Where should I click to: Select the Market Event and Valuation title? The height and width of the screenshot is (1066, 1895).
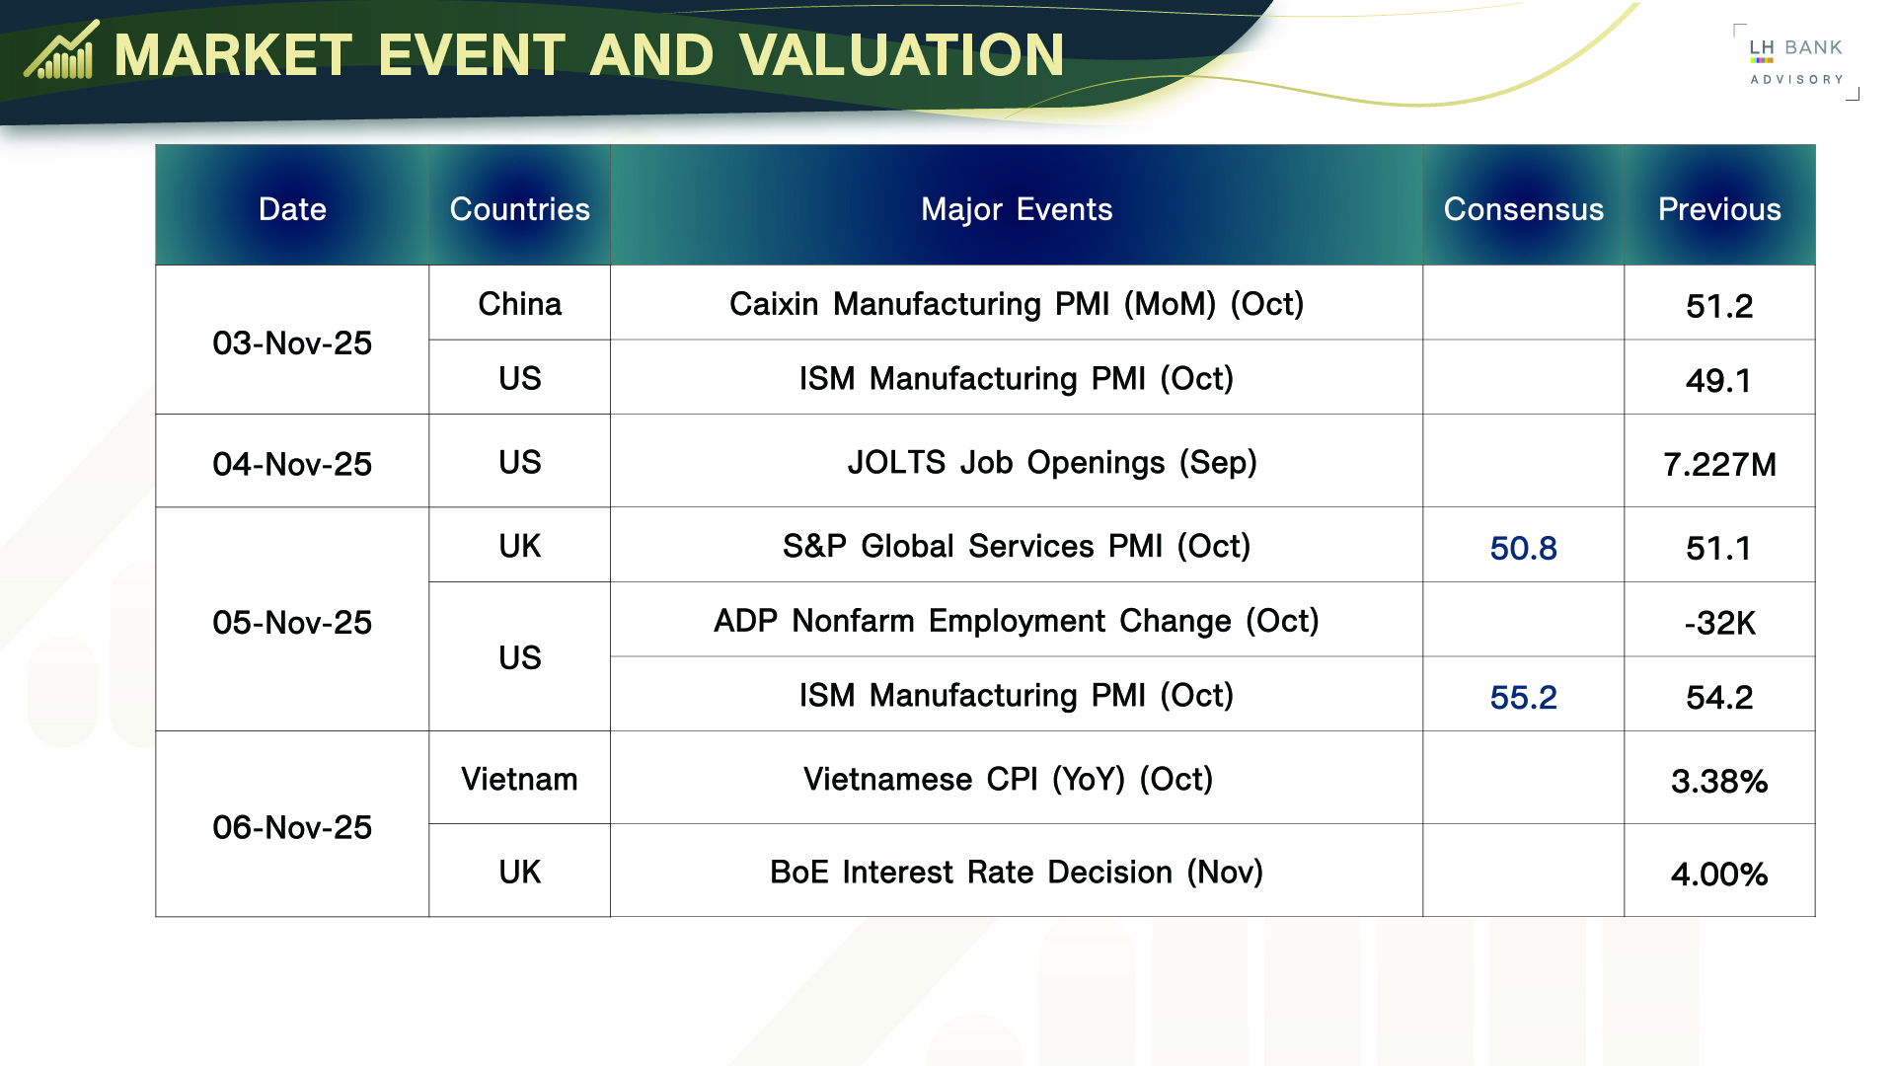coord(589,55)
